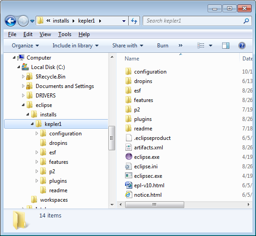Click the address bar folder icon
The height and width of the screenshot is (236, 256).
click(x=41, y=21)
